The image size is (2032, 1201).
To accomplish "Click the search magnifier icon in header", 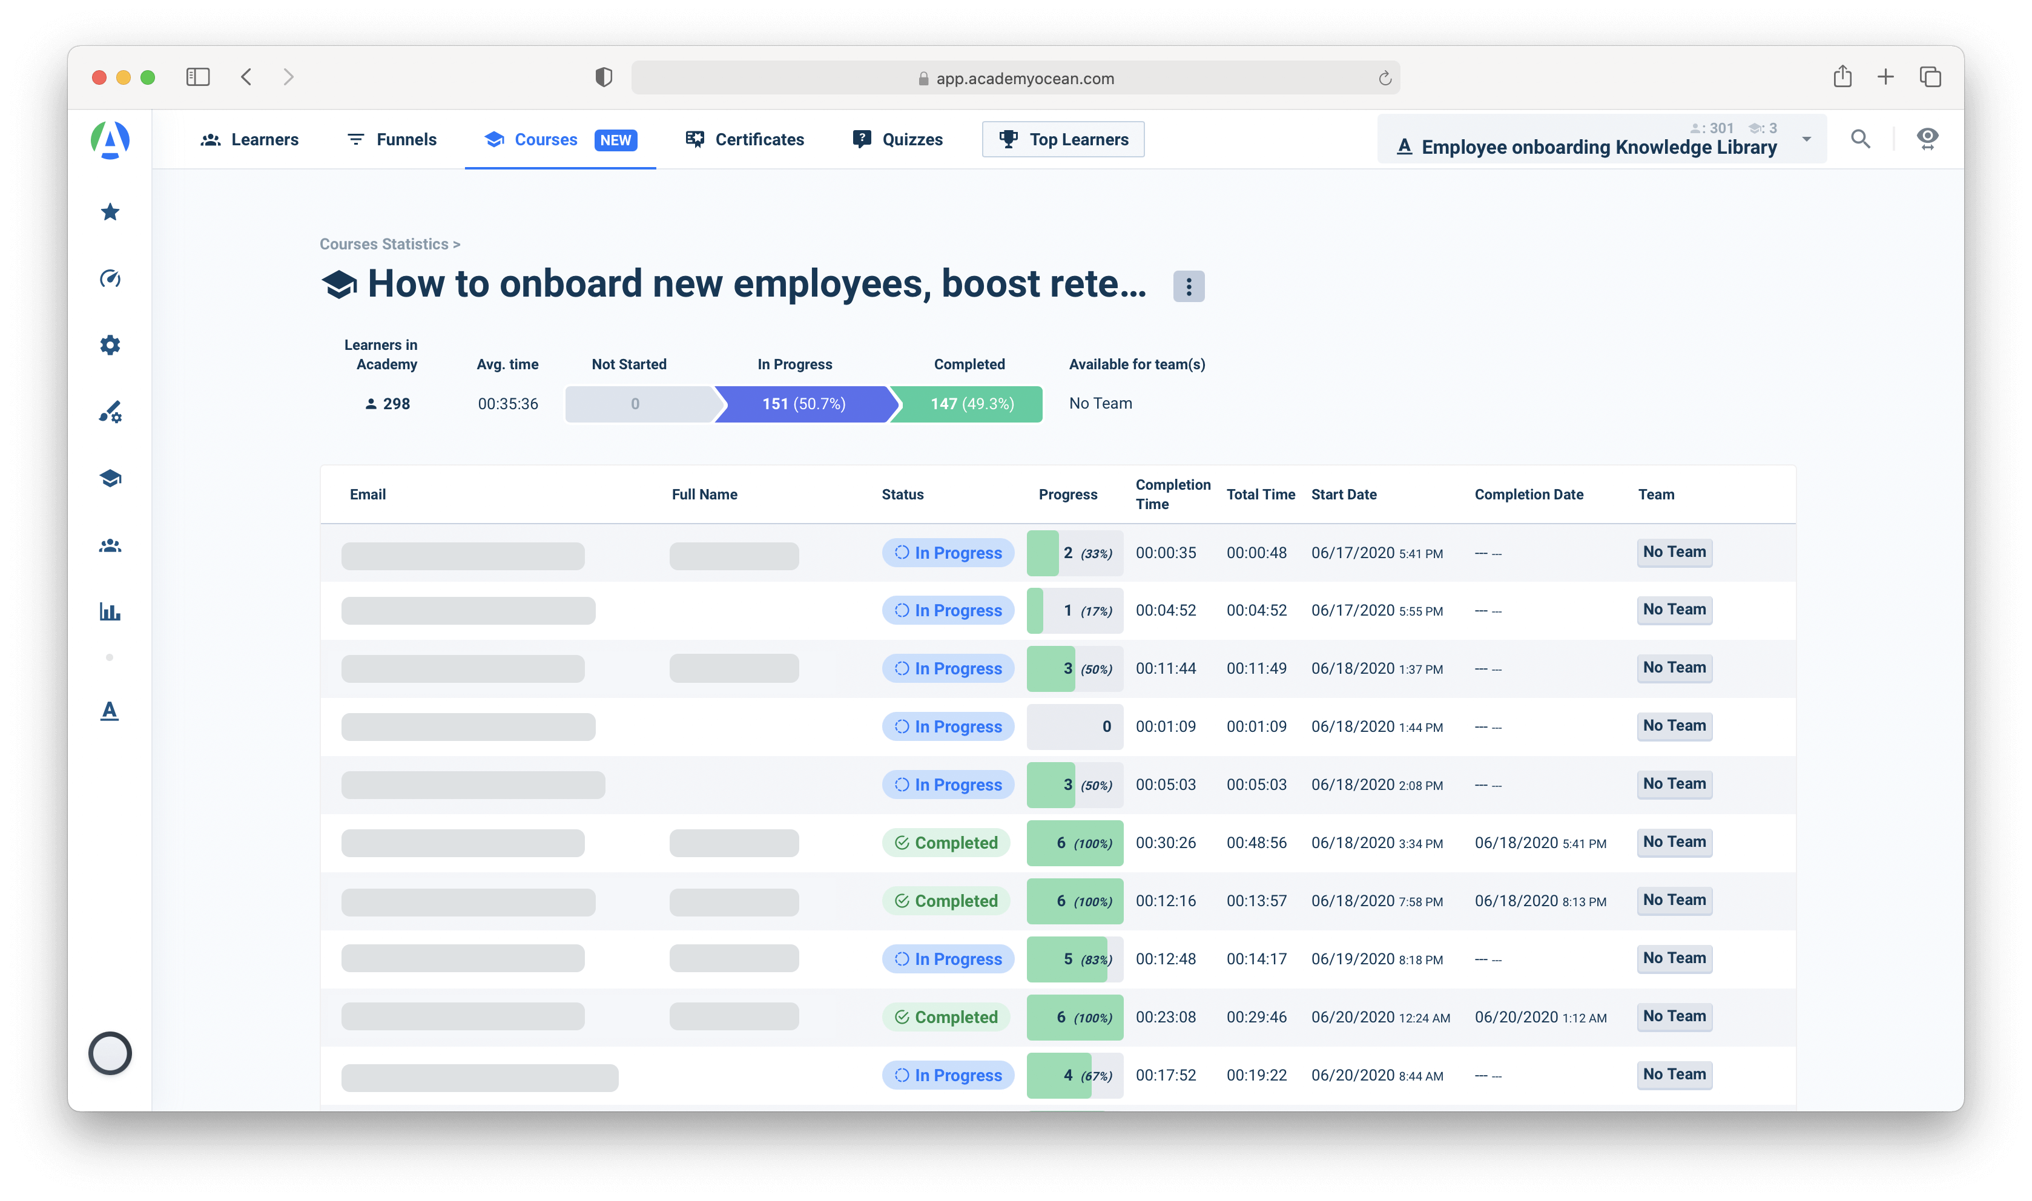I will click(x=1861, y=139).
